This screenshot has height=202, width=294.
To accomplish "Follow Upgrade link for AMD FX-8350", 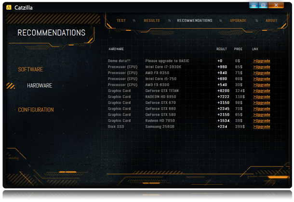I will coord(262,73).
